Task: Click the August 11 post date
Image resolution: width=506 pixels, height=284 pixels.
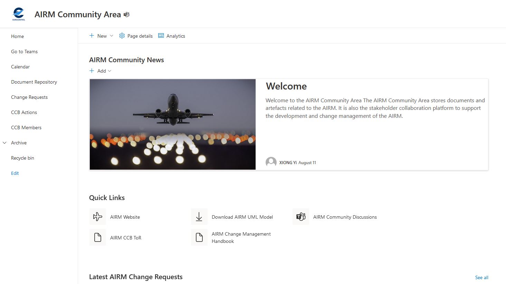Action: (x=307, y=163)
